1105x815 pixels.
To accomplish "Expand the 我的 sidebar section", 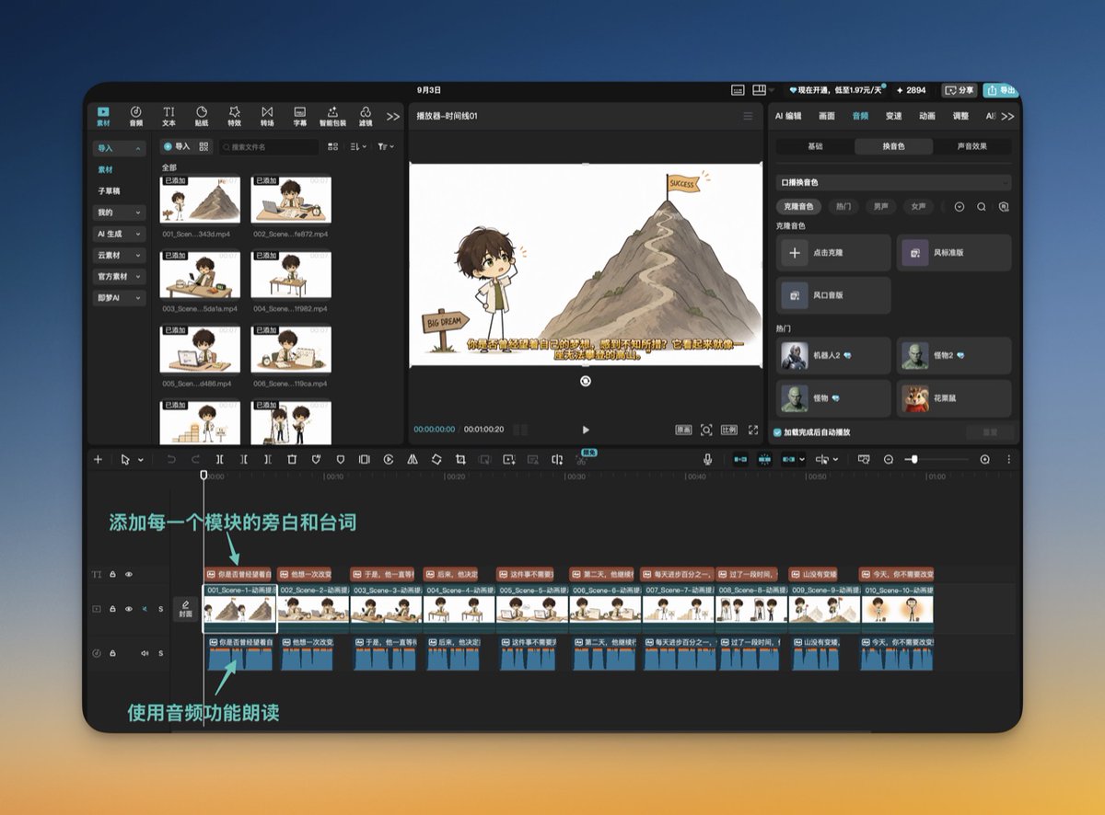I will [119, 212].
